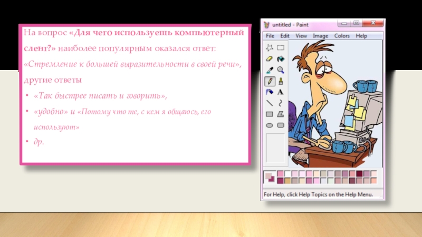Screen dimensions: 422x237
Task: Click the cartoon drawing on the canvas
Action: click(335, 104)
